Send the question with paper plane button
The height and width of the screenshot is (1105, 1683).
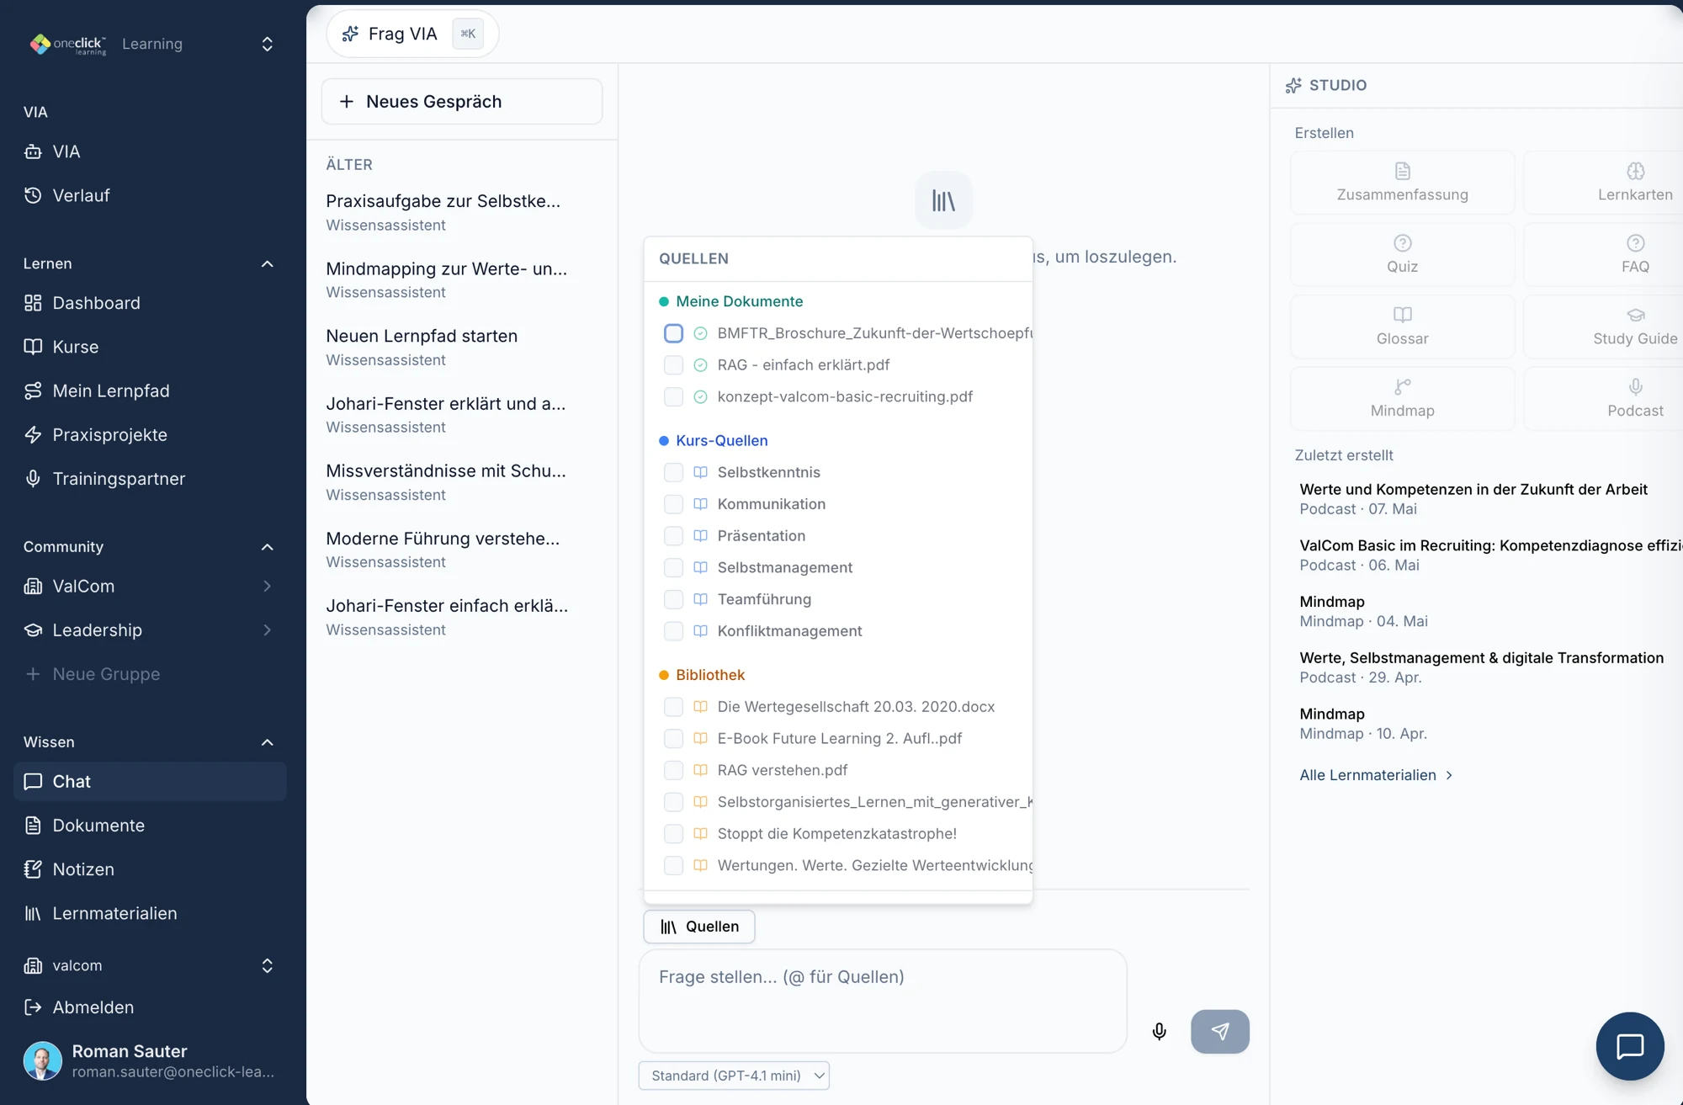coord(1219,1031)
